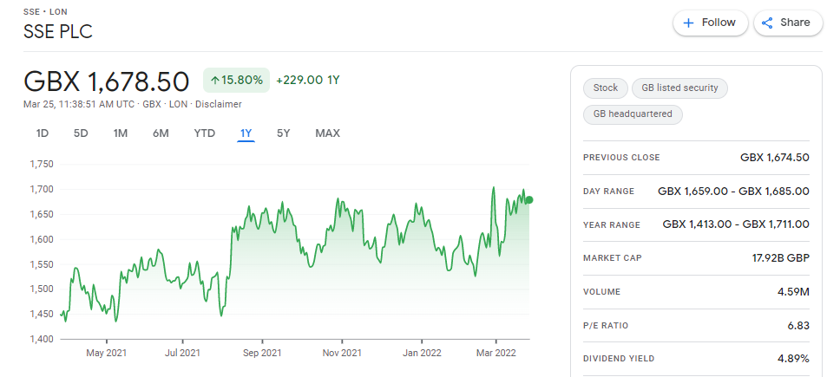The width and height of the screenshot is (840, 377).
Task: Click the Mar 2022 axis label
Action: pos(496,353)
